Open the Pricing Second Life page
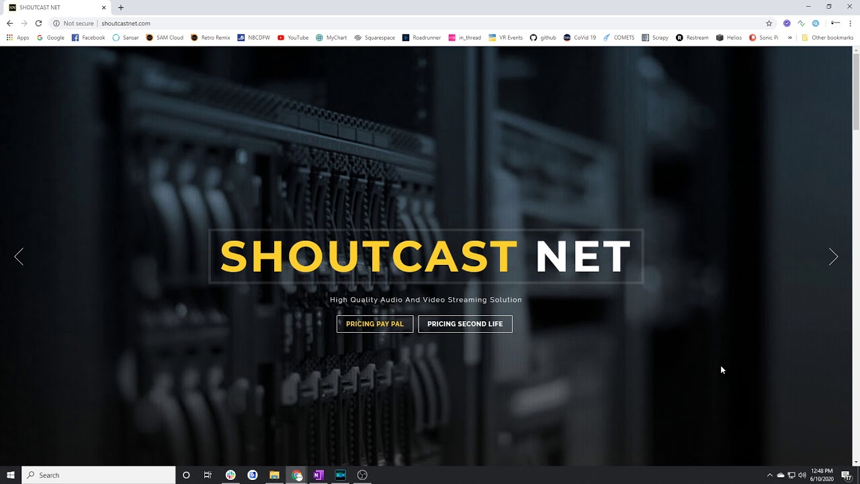The width and height of the screenshot is (860, 484). pyautogui.click(x=465, y=324)
